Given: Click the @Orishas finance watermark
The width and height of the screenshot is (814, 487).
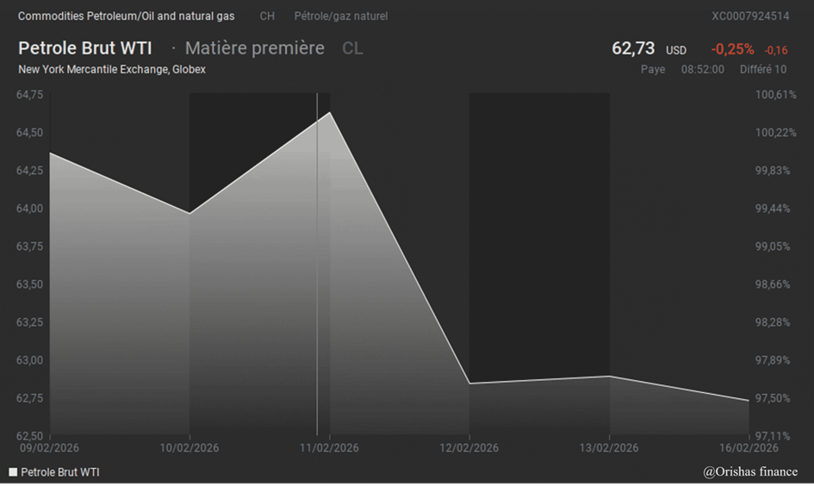Looking at the screenshot, I should [749, 471].
